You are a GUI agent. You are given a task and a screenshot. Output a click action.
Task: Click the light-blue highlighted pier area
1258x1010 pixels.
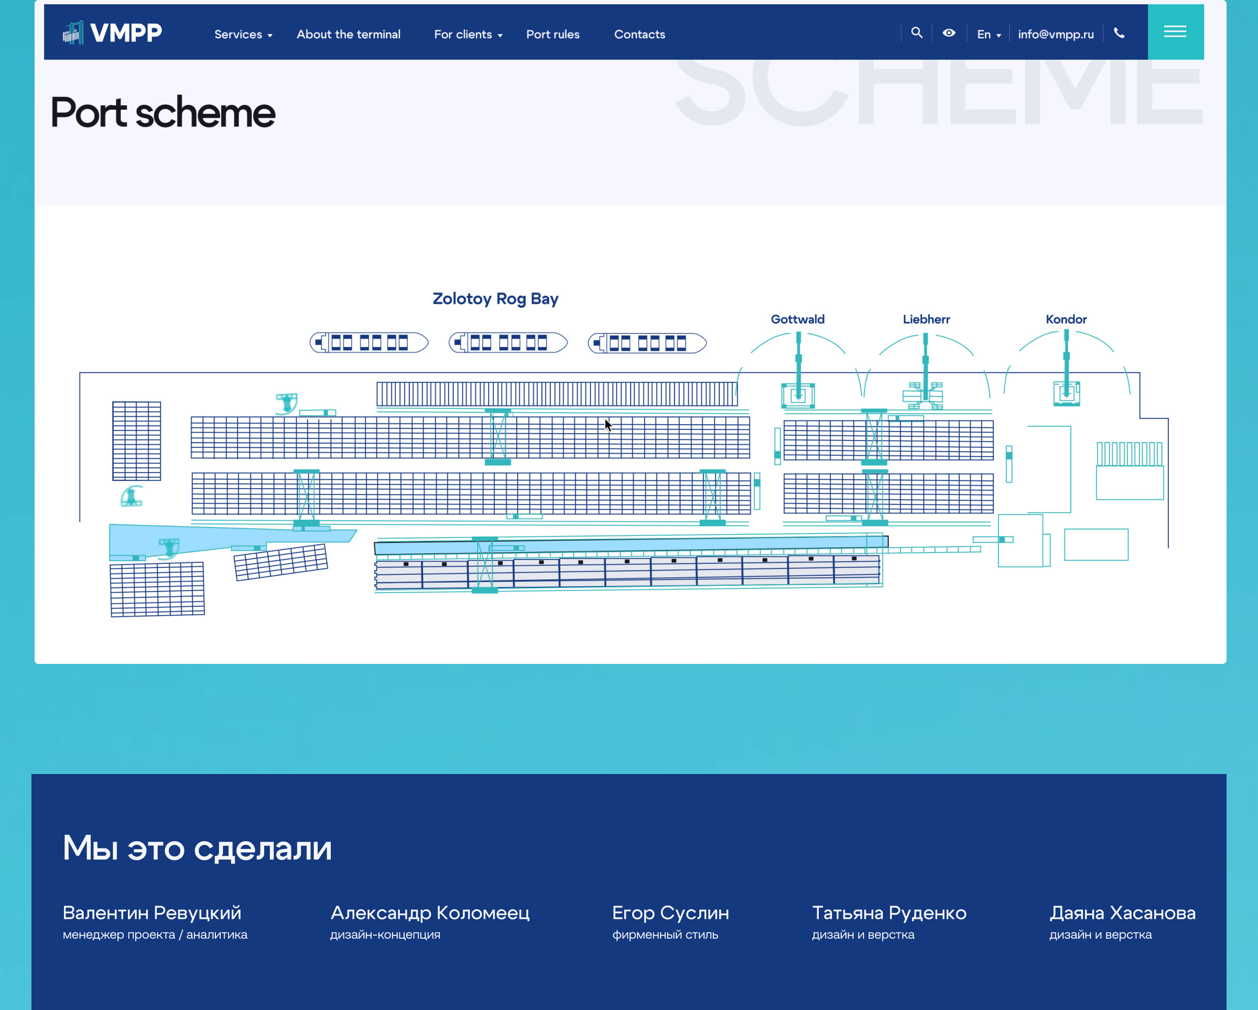pyautogui.click(x=630, y=545)
